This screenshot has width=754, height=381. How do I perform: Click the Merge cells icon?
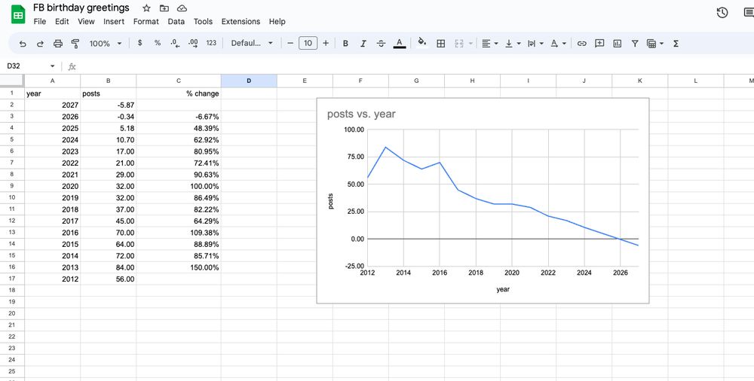458,43
